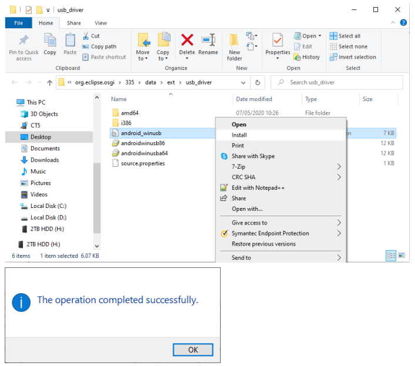Click the Pin to Quick access icon
The width and height of the screenshot is (415, 366).
[23, 41]
